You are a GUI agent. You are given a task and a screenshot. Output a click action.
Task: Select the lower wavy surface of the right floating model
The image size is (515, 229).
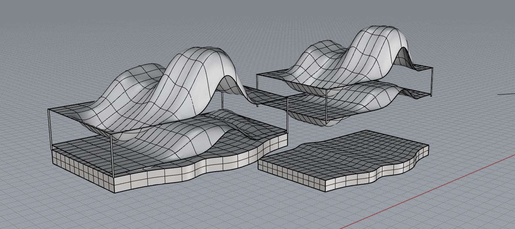point(364,99)
